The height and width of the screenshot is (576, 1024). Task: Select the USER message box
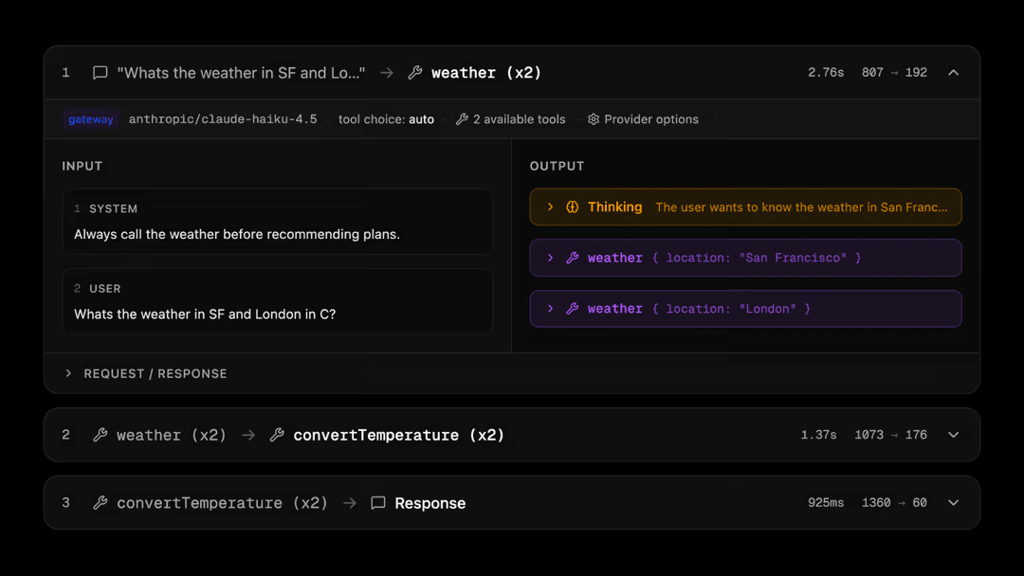(x=277, y=301)
